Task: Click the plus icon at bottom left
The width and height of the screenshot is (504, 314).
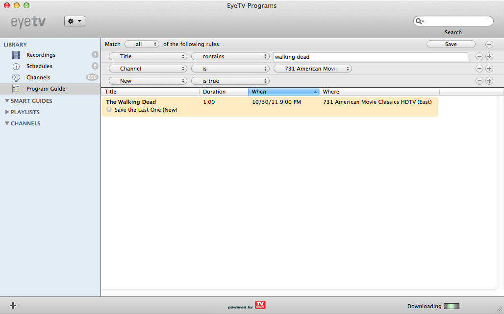Action: 13,305
